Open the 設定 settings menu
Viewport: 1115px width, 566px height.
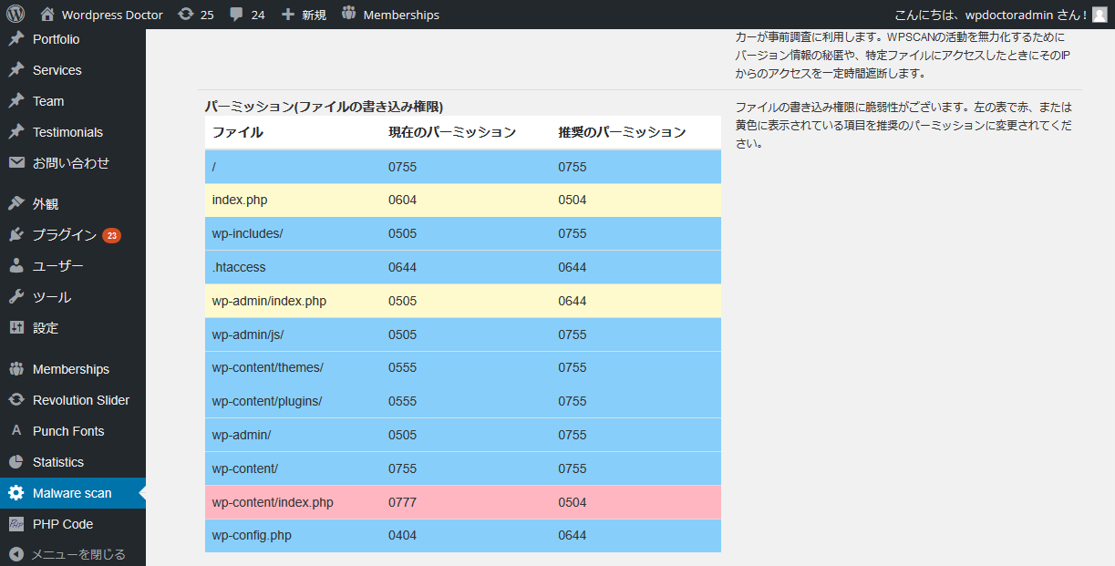point(46,328)
